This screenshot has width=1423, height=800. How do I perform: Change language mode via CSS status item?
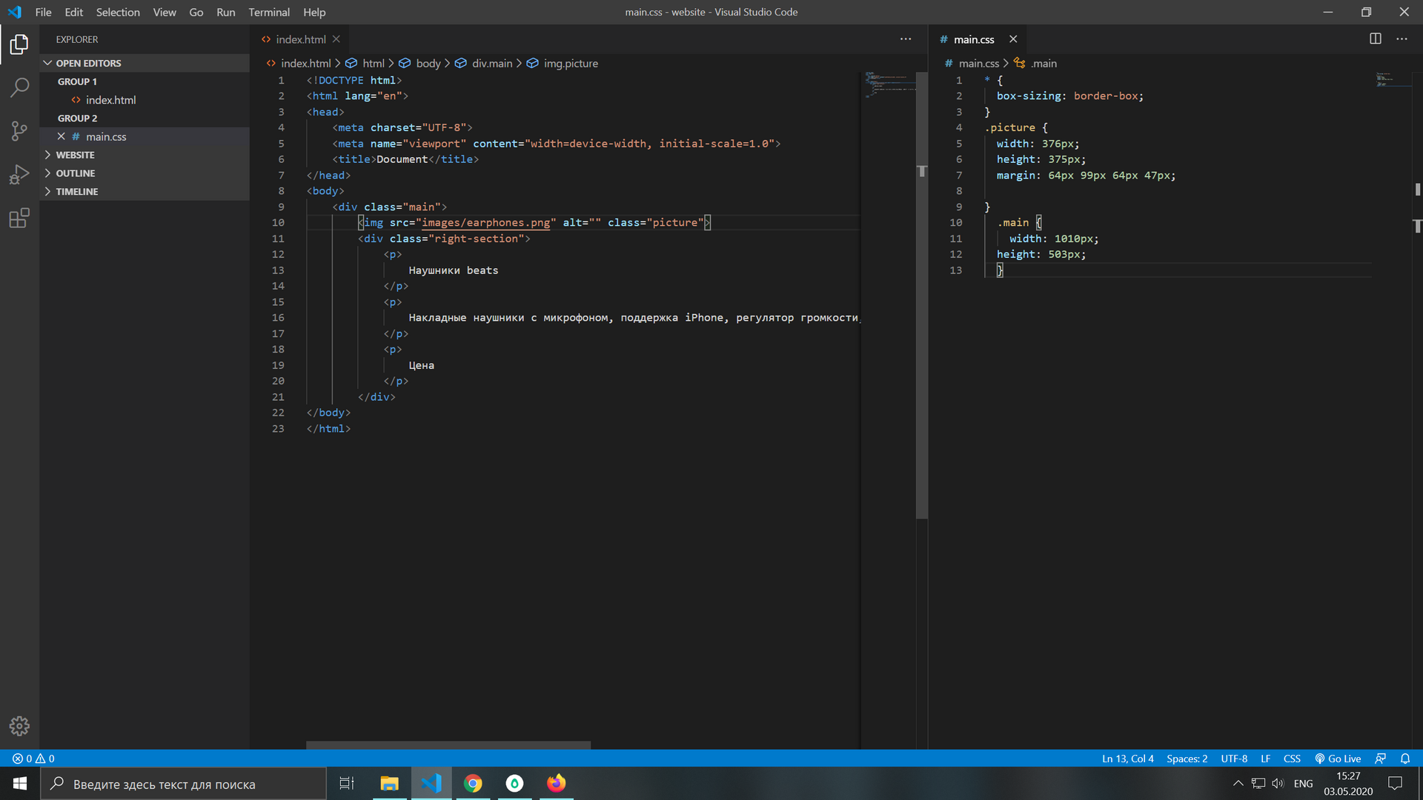click(1292, 759)
